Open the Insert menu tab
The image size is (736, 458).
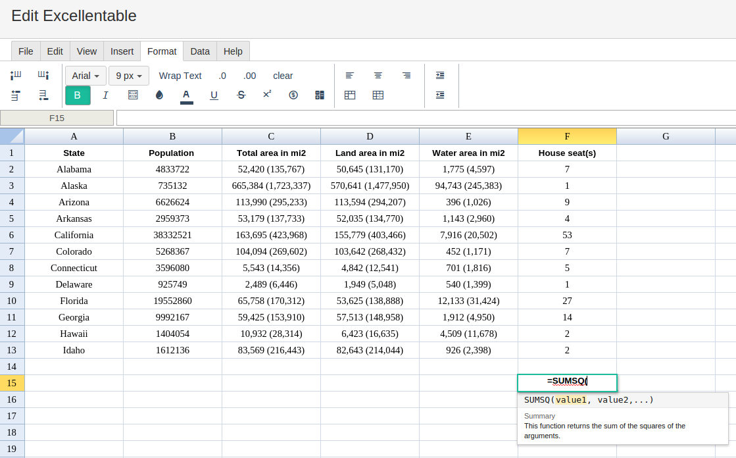click(122, 51)
